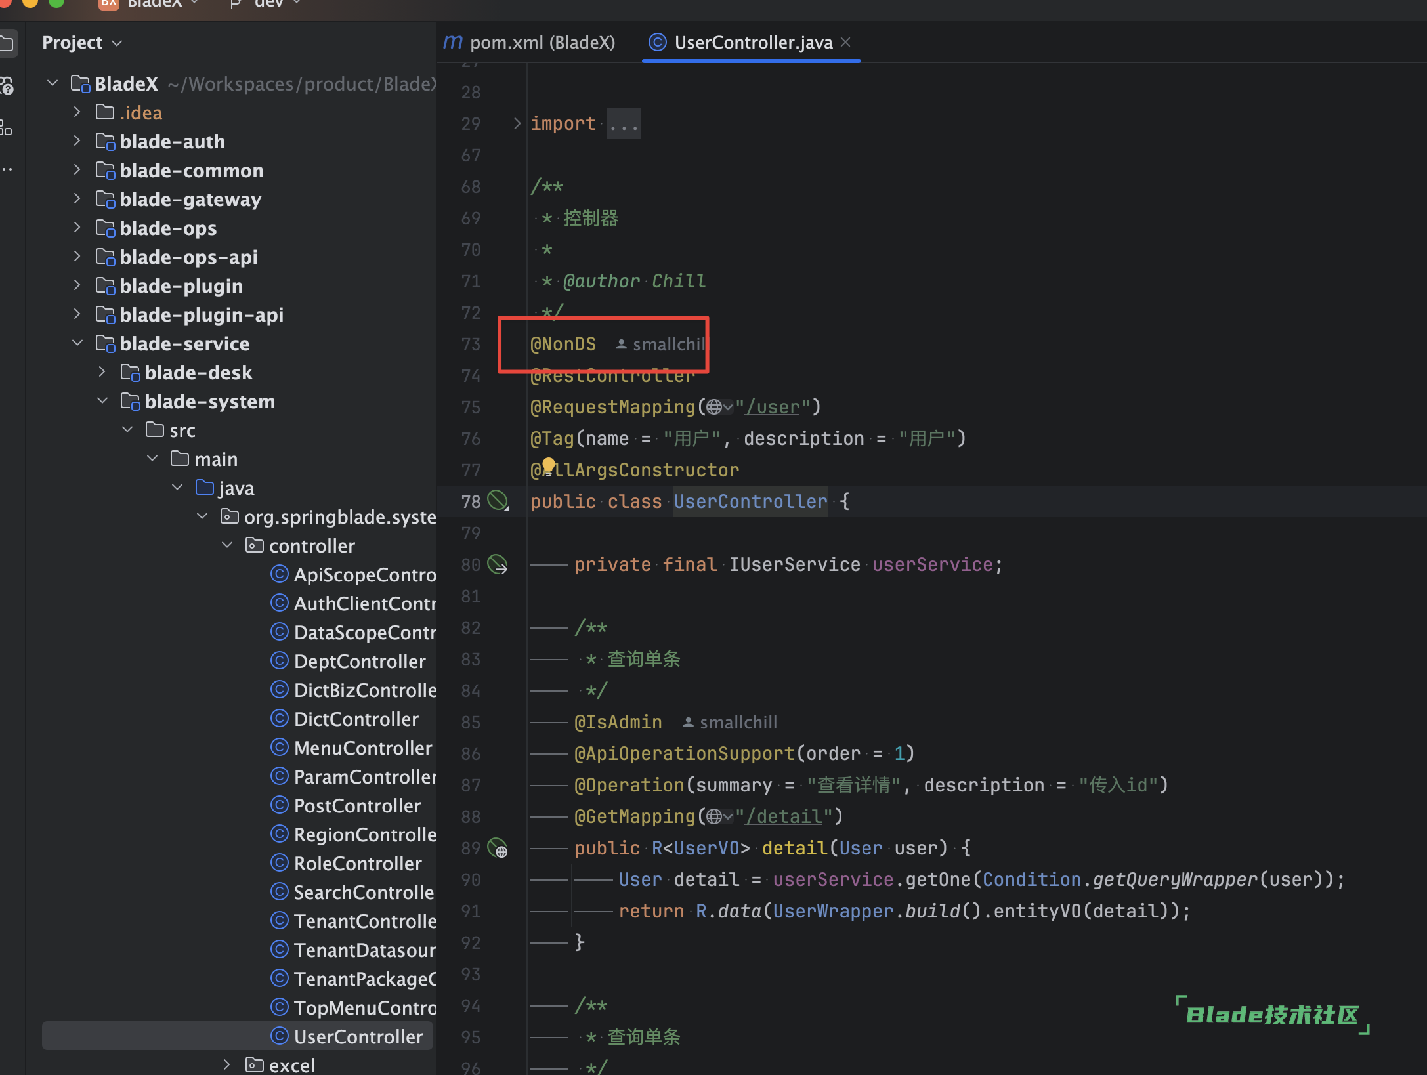Expand the blade-ops module

pyautogui.click(x=77, y=228)
